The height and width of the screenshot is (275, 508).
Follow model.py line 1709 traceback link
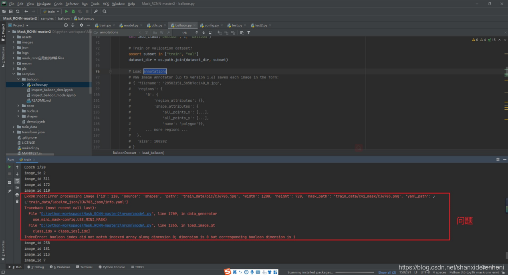point(97,214)
